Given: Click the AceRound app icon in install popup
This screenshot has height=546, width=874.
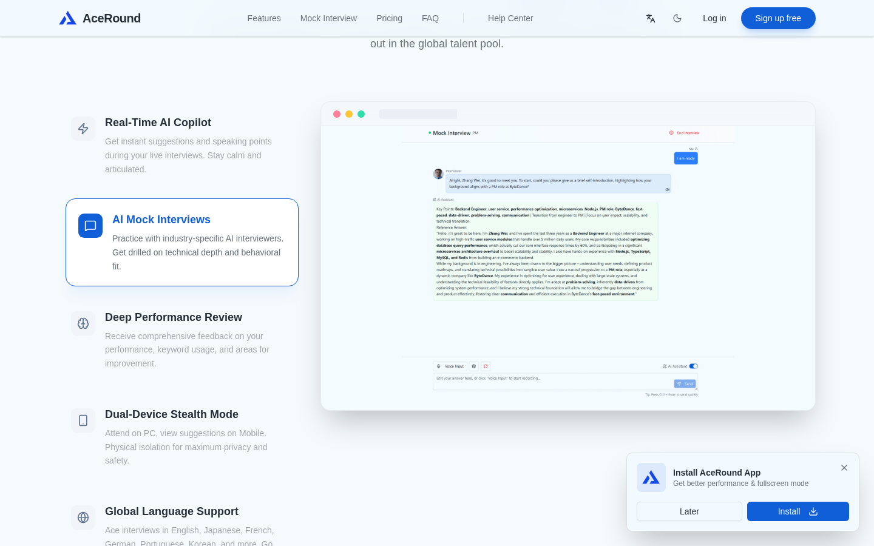Looking at the screenshot, I should [651, 477].
